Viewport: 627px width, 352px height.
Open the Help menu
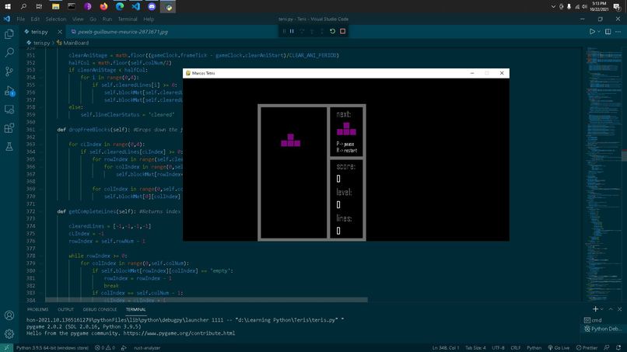coord(149,19)
